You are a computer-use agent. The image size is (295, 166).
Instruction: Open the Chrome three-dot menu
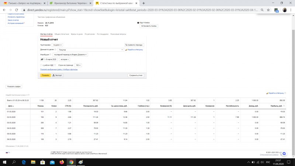click(x=291, y=10)
